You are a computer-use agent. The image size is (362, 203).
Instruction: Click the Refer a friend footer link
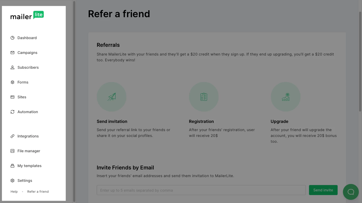[38, 192]
